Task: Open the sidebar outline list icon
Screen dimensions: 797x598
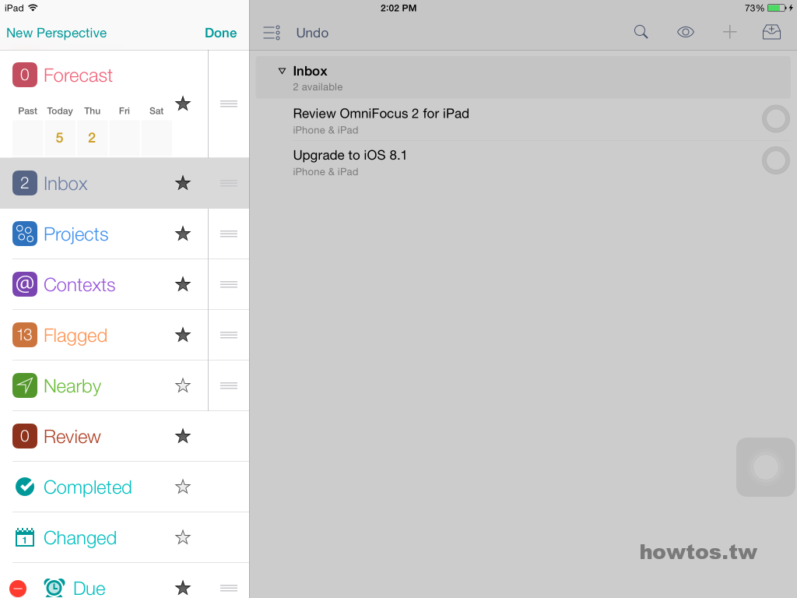Action: [x=272, y=33]
